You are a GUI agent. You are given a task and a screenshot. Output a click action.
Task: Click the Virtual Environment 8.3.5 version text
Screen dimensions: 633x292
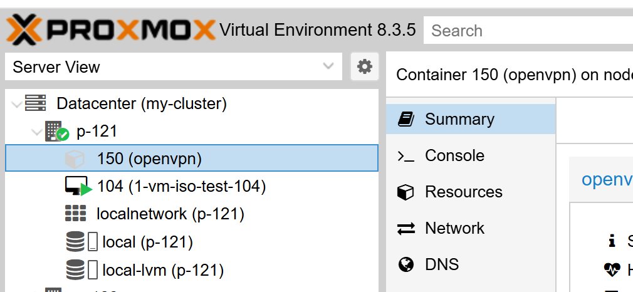[x=317, y=30]
